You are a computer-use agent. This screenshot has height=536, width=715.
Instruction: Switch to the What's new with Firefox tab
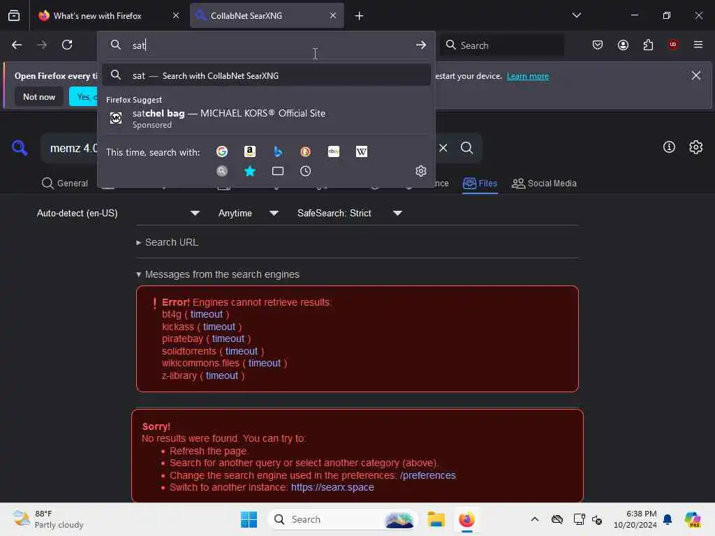pos(110,15)
